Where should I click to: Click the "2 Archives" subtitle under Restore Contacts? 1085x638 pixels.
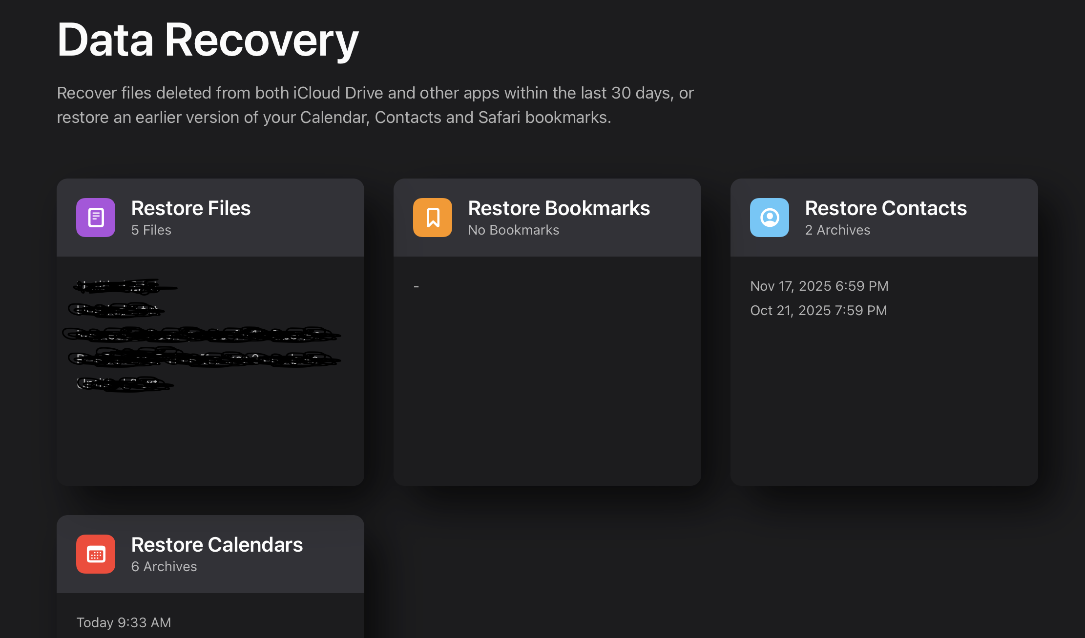click(x=837, y=230)
